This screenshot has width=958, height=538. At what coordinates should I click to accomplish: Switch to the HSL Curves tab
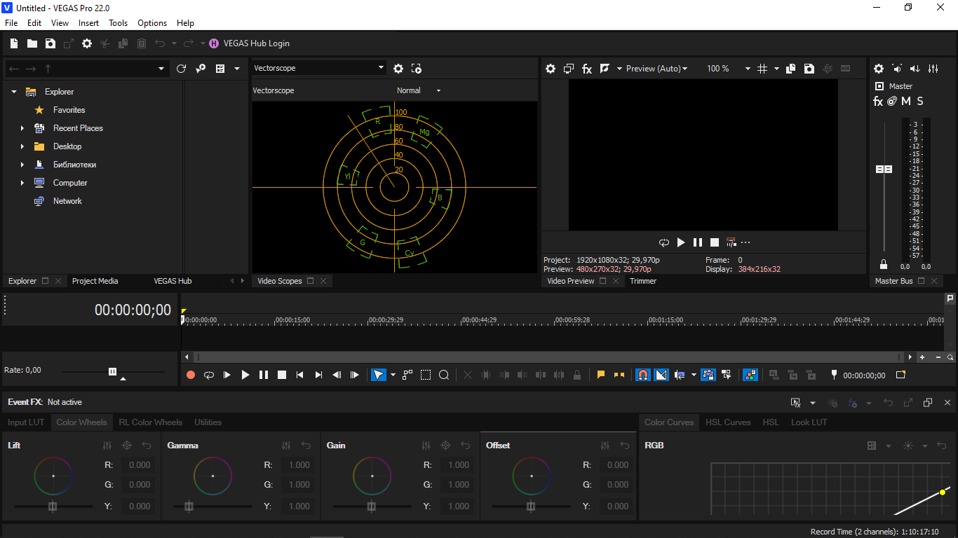727,422
